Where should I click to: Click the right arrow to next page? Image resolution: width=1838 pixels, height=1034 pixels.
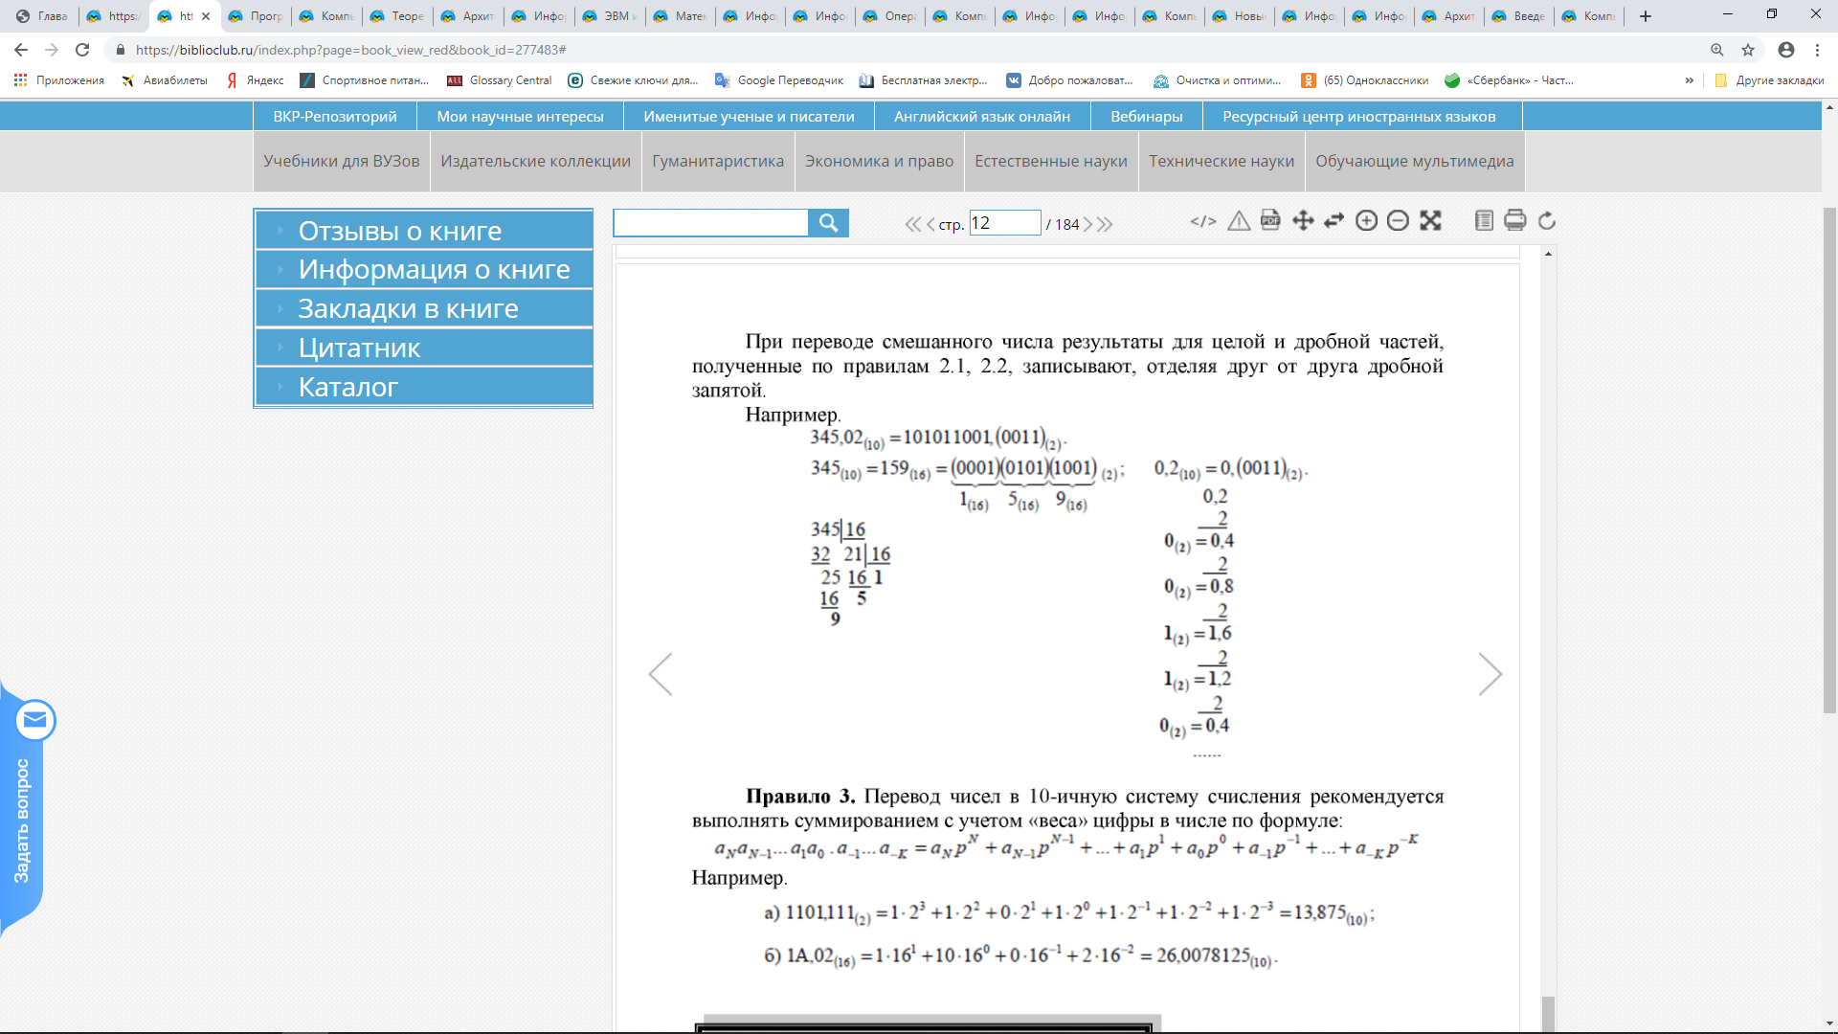coord(1490,674)
